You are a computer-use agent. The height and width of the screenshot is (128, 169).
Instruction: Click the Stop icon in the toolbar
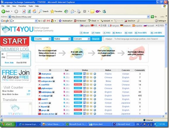24,11
